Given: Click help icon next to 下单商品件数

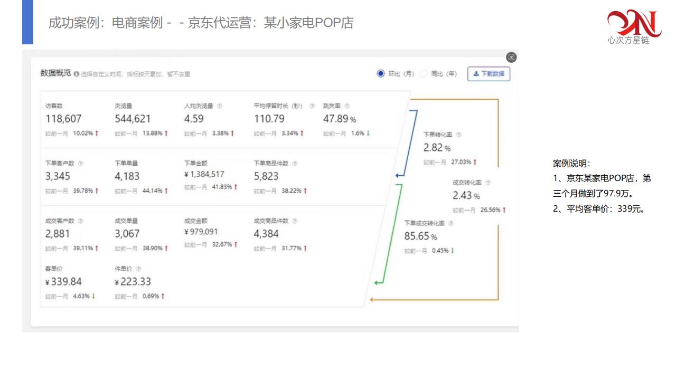Looking at the screenshot, I should point(295,164).
